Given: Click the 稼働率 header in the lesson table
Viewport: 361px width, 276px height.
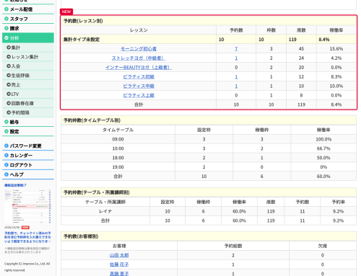Looking at the screenshot, I should pos(336,30).
